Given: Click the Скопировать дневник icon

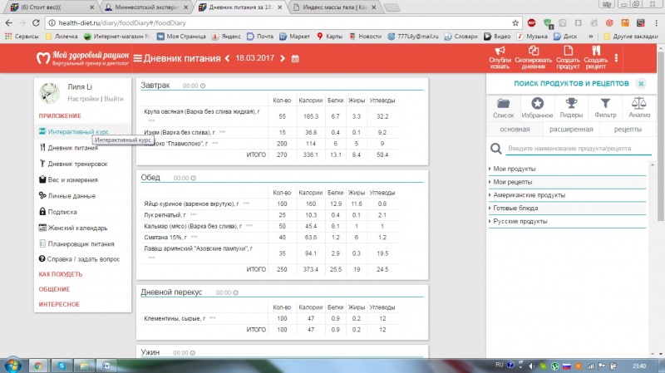Looking at the screenshot, I should tap(529, 52).
